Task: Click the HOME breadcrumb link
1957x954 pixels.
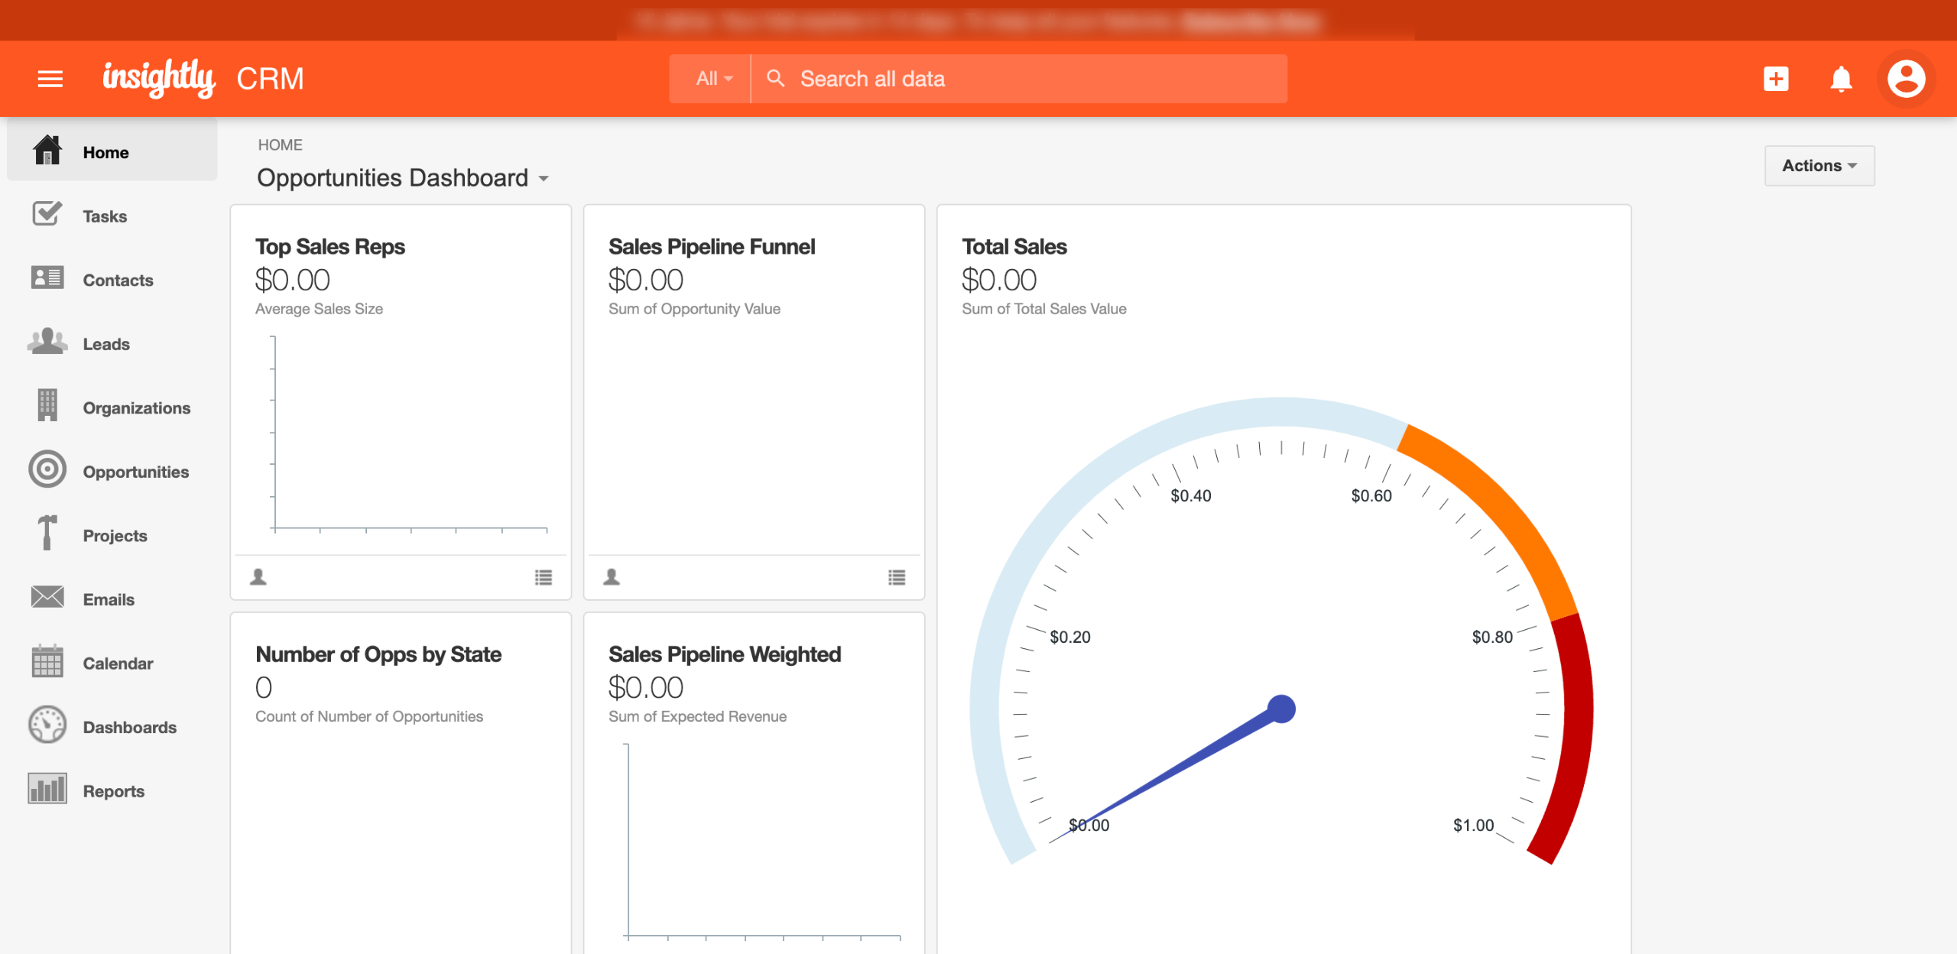Action: point(280,145)
